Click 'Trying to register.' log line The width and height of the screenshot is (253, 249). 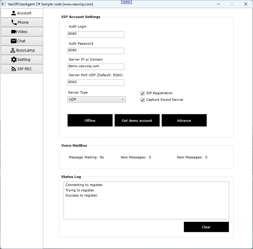click(80, 190)
